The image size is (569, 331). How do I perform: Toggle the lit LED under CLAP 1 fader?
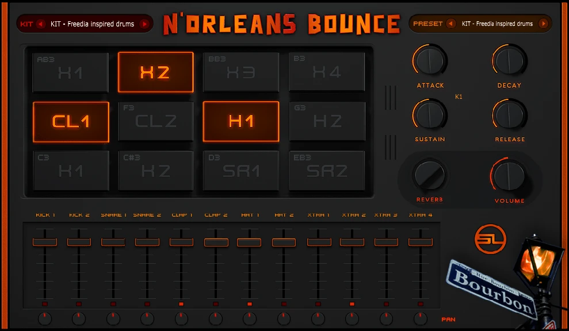click(181, 304)
